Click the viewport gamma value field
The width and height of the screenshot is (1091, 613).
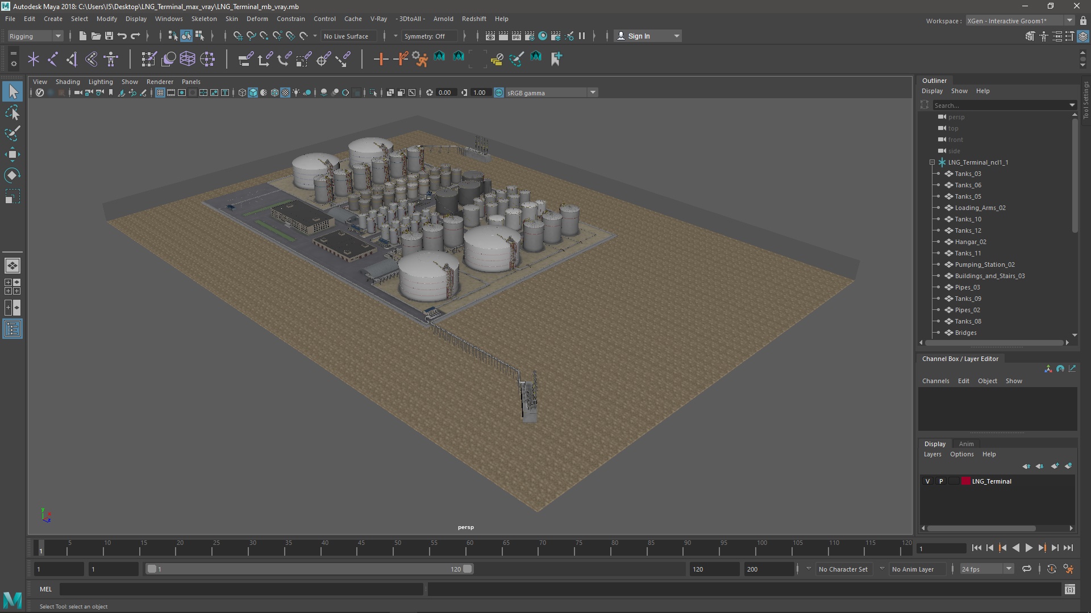[x=481, y=93]
